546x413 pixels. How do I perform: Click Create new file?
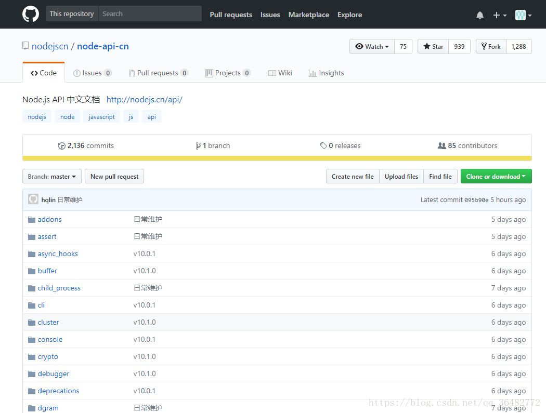[x=353, y=176]
